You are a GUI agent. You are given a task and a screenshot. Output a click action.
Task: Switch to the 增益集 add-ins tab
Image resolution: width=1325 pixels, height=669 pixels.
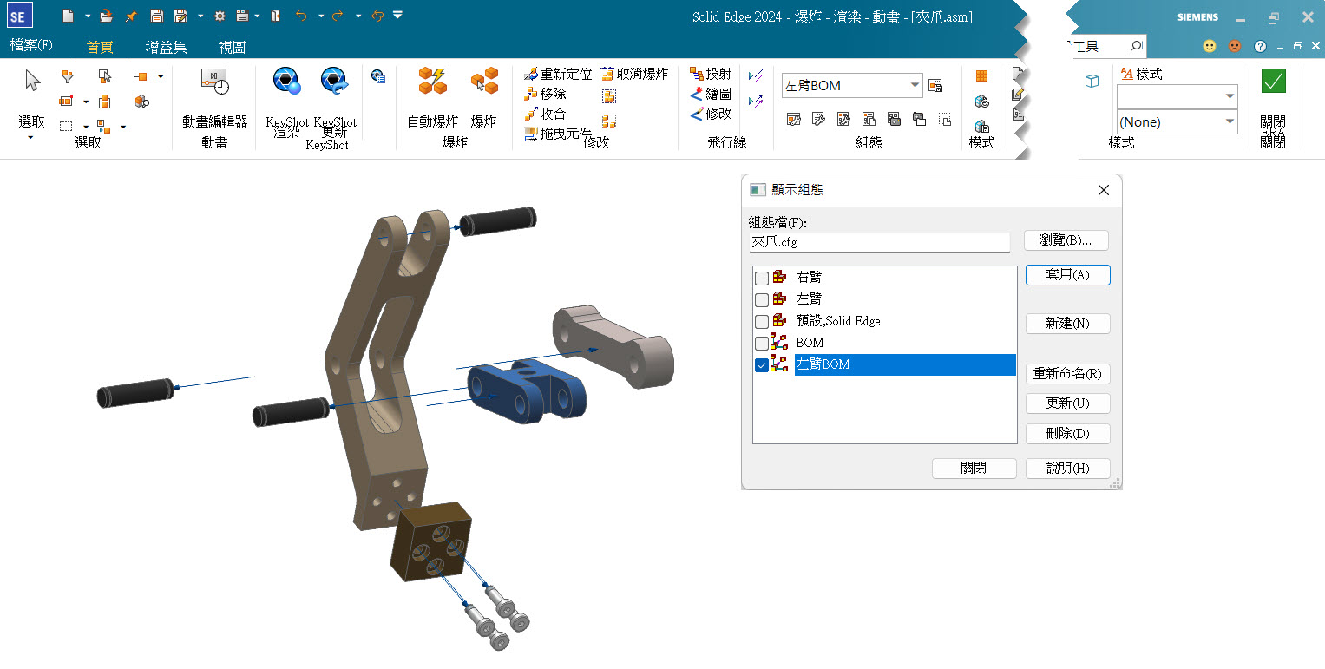[167, 48]
